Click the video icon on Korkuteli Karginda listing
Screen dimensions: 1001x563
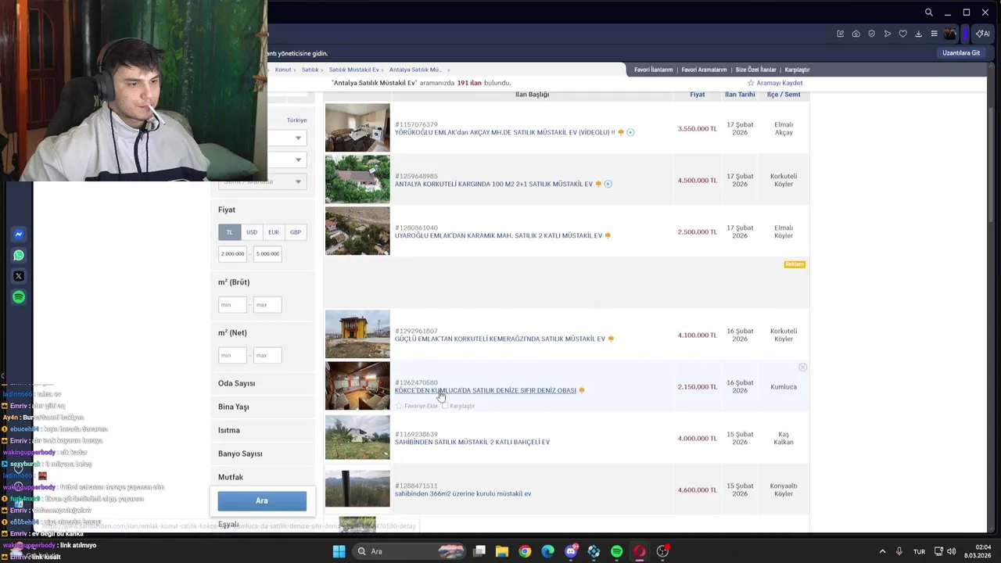(x=608, y=184)
